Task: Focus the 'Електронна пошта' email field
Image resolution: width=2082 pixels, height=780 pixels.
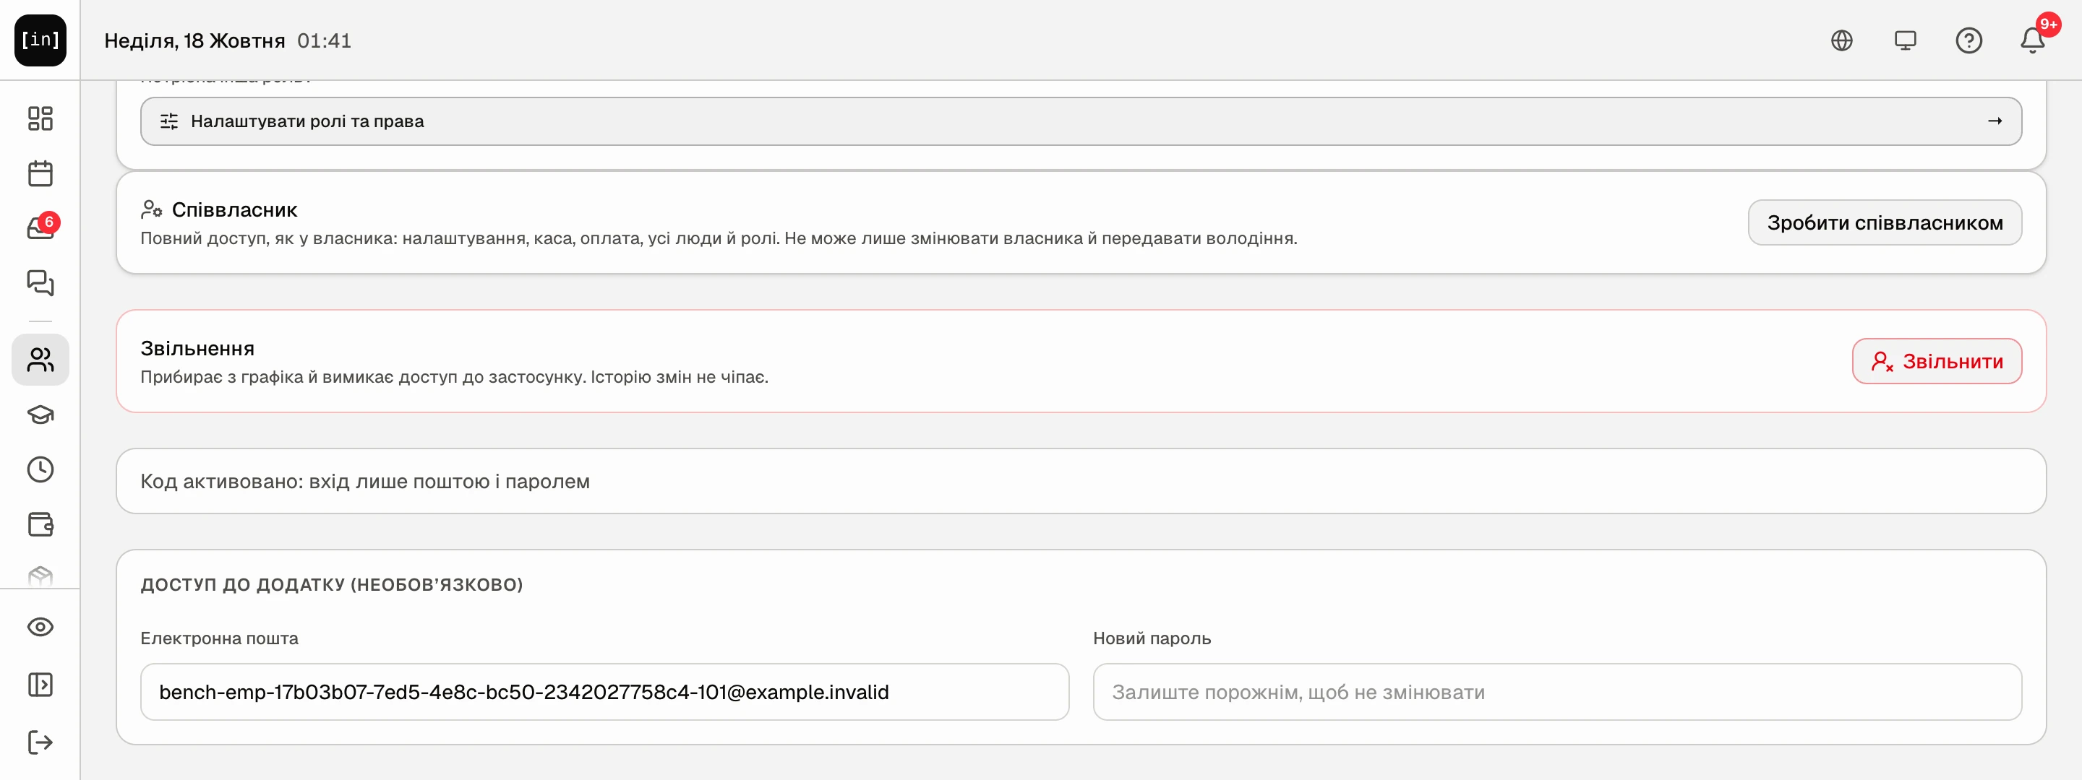Action: pyautogui.click(x=604, y=692)
